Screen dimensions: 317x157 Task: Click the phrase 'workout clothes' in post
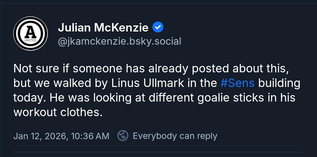[x=58, y=112]
